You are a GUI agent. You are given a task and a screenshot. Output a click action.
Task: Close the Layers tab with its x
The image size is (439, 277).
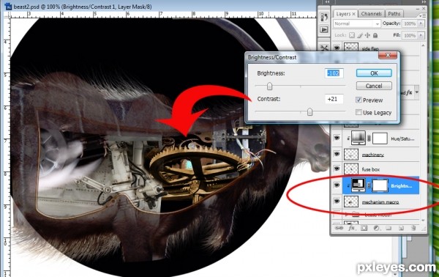pyautogui.click(x=354, y=14)
